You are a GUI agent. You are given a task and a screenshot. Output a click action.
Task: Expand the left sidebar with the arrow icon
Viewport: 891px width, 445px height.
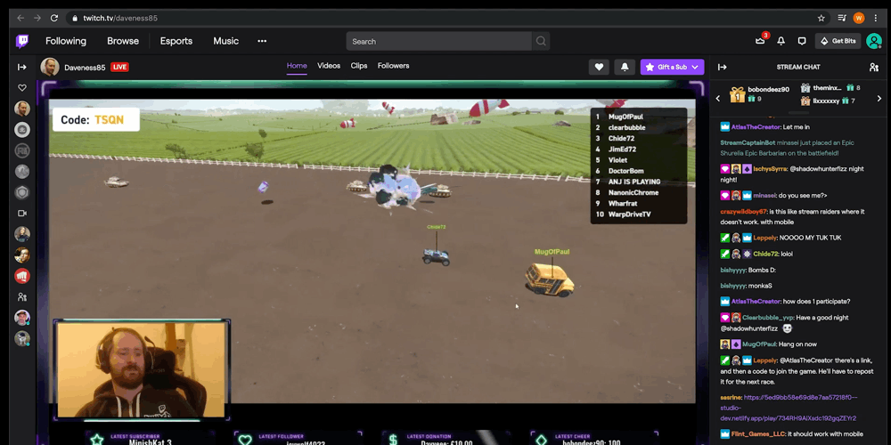pos(22,67)
